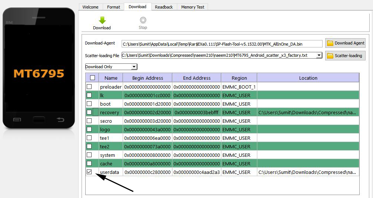This screenshot has width=373, height=198.
Task: Click the Begin Address column header
Action: (x=148, y=78)
